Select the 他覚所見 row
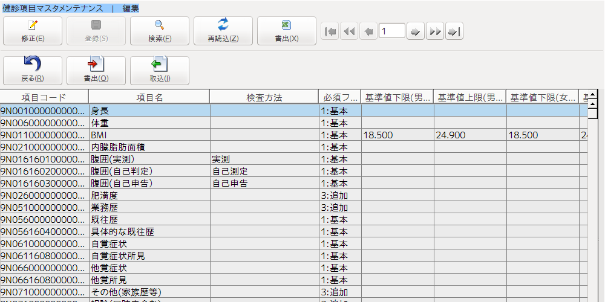This screenshot has width=605, height=302. pyautogui.click(x=293, y=280)
